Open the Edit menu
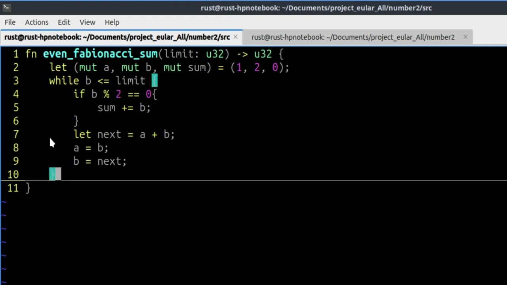Viewport: 507px width, 285px height. click(64, 22)
